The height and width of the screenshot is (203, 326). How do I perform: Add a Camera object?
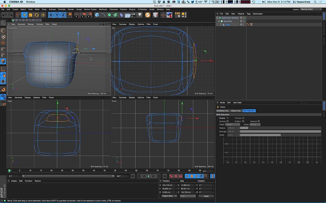tap(134, 15)
